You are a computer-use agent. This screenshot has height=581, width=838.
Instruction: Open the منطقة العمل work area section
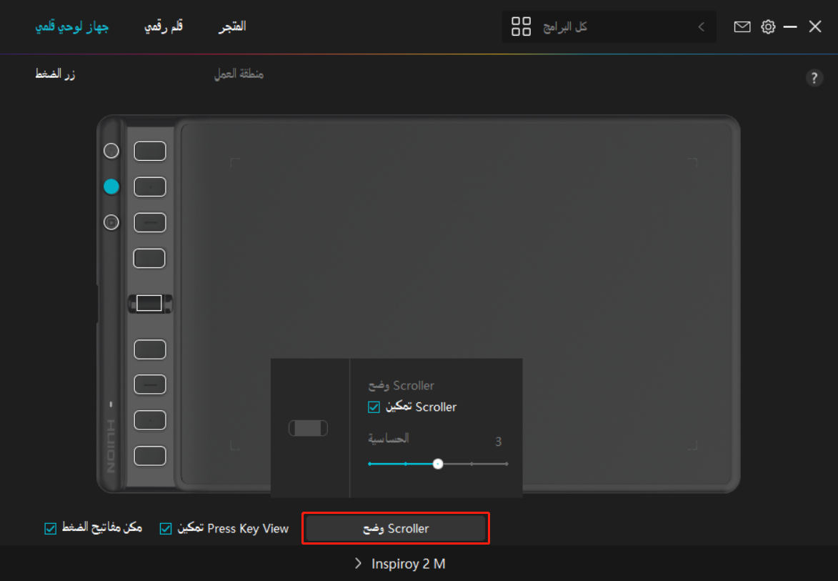point(239,74)
